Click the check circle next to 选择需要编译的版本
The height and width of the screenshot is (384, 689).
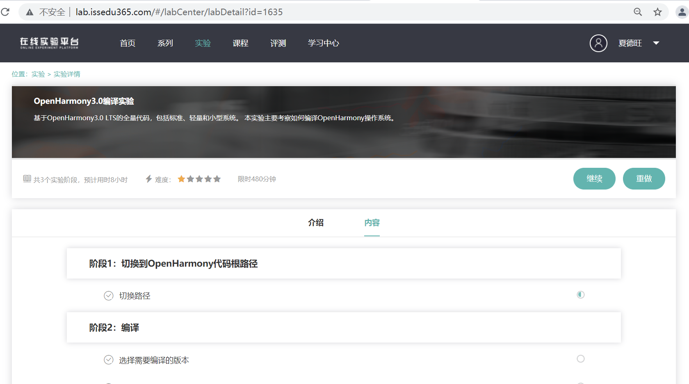tap(109, 360)
